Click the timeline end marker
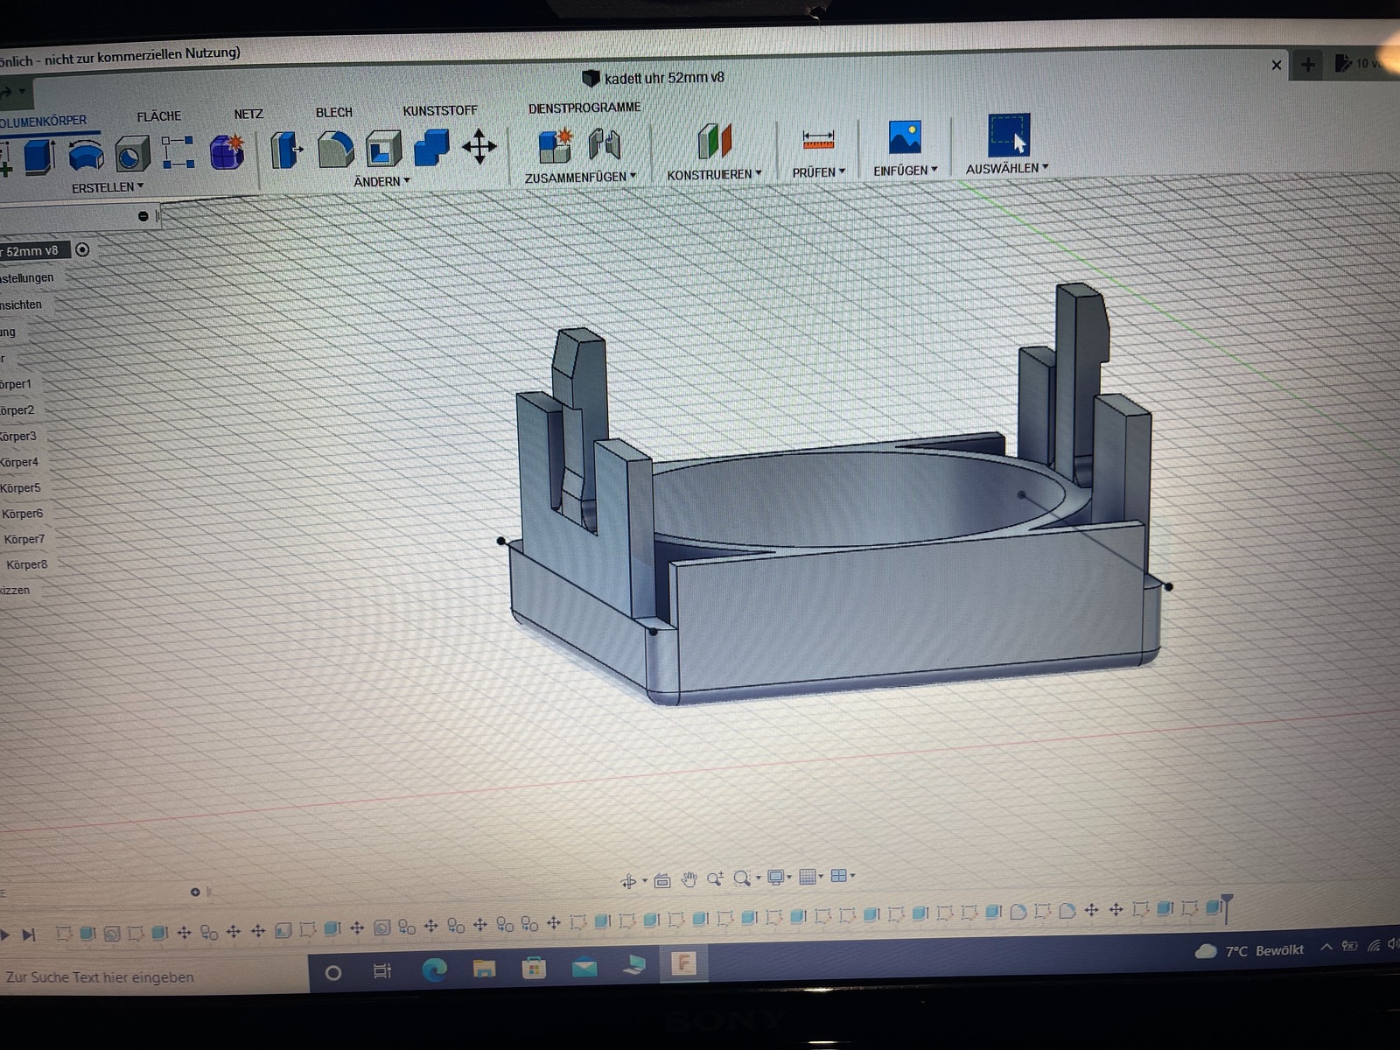 tap(1227, 906)
